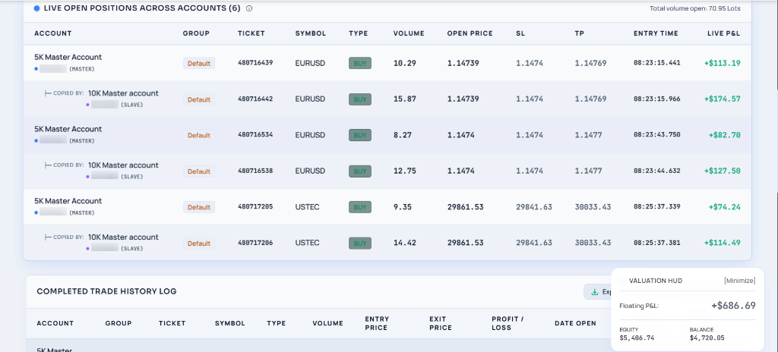Image resolution: width=778 pixels, height=352 pixels.
Task: Click the VOLUME header in live positions table
Action: click(409, 33)
